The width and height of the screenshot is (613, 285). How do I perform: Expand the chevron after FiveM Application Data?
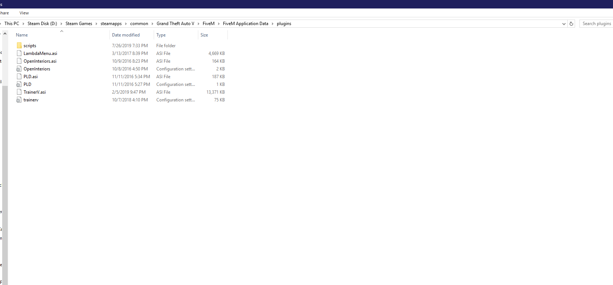point(273,24)
